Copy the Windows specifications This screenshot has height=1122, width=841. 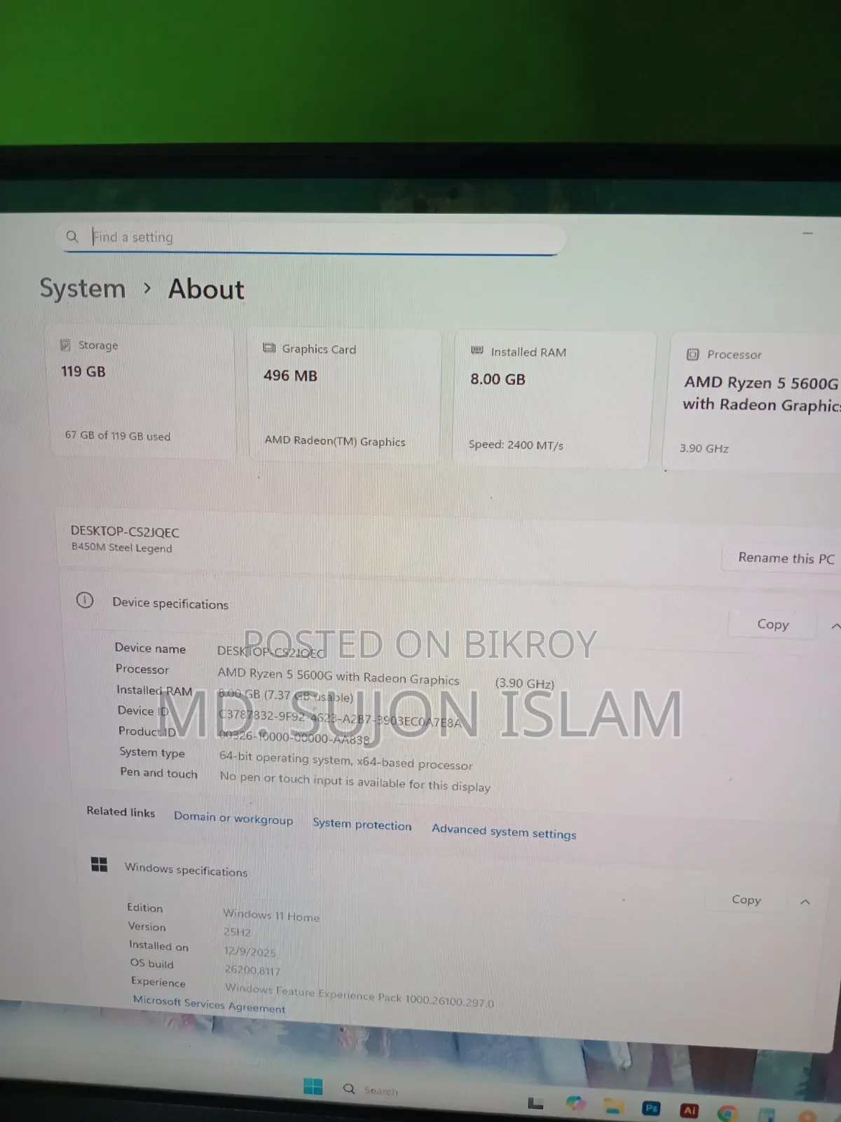coord(746,899)
